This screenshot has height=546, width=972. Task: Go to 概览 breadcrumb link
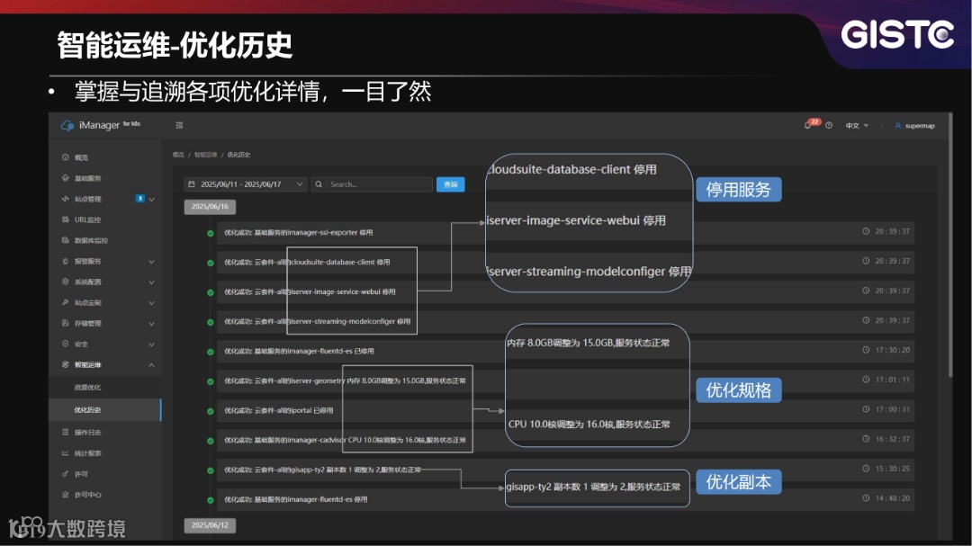[178, 155]
